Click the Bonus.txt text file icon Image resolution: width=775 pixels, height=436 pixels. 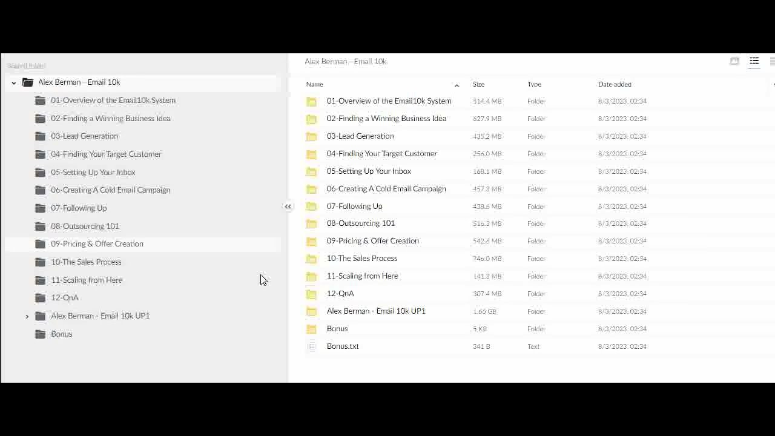pyautogui.click(x=311, y=347)
